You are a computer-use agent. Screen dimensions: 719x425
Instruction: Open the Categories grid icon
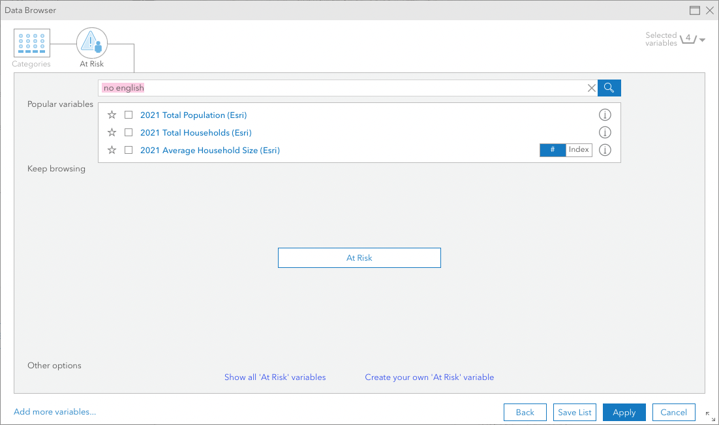(31, 43)
